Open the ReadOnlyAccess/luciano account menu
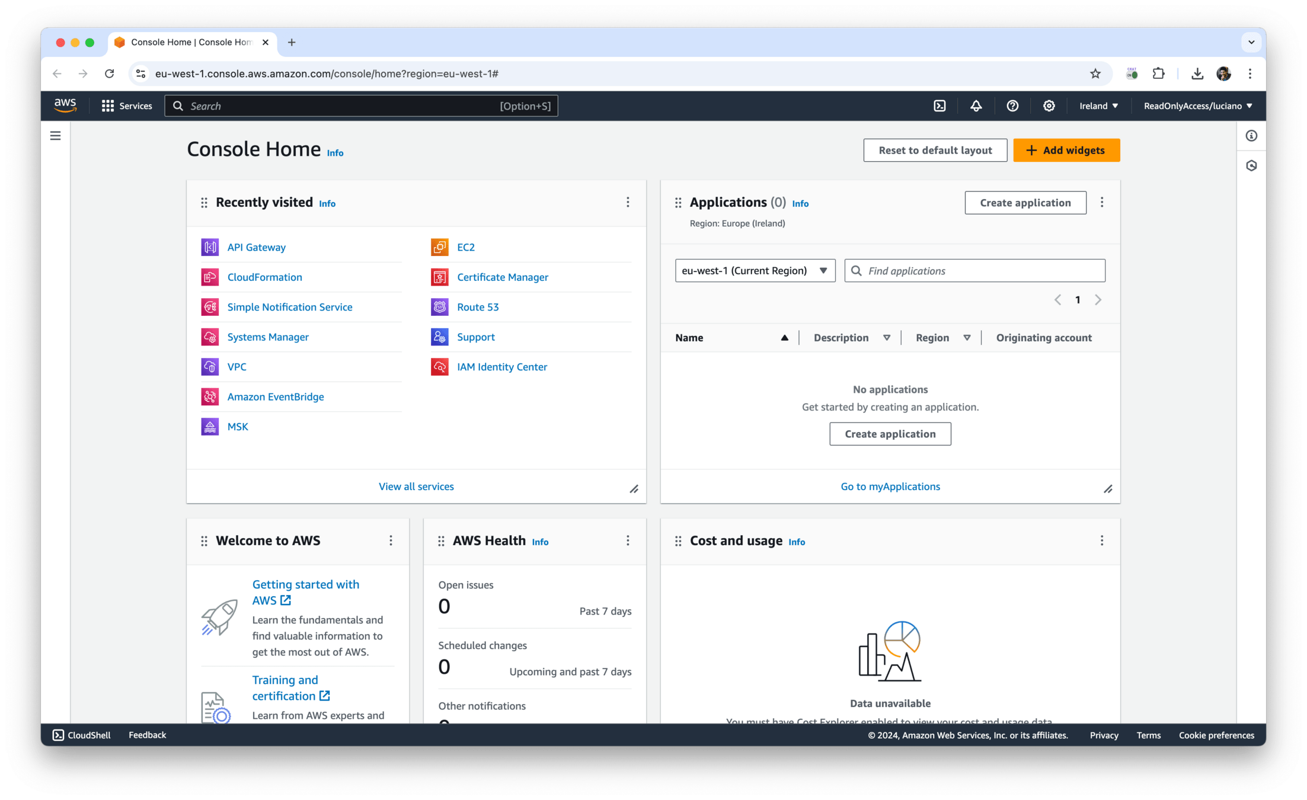Screen dimensions: 1307x800 point(1197,106)
